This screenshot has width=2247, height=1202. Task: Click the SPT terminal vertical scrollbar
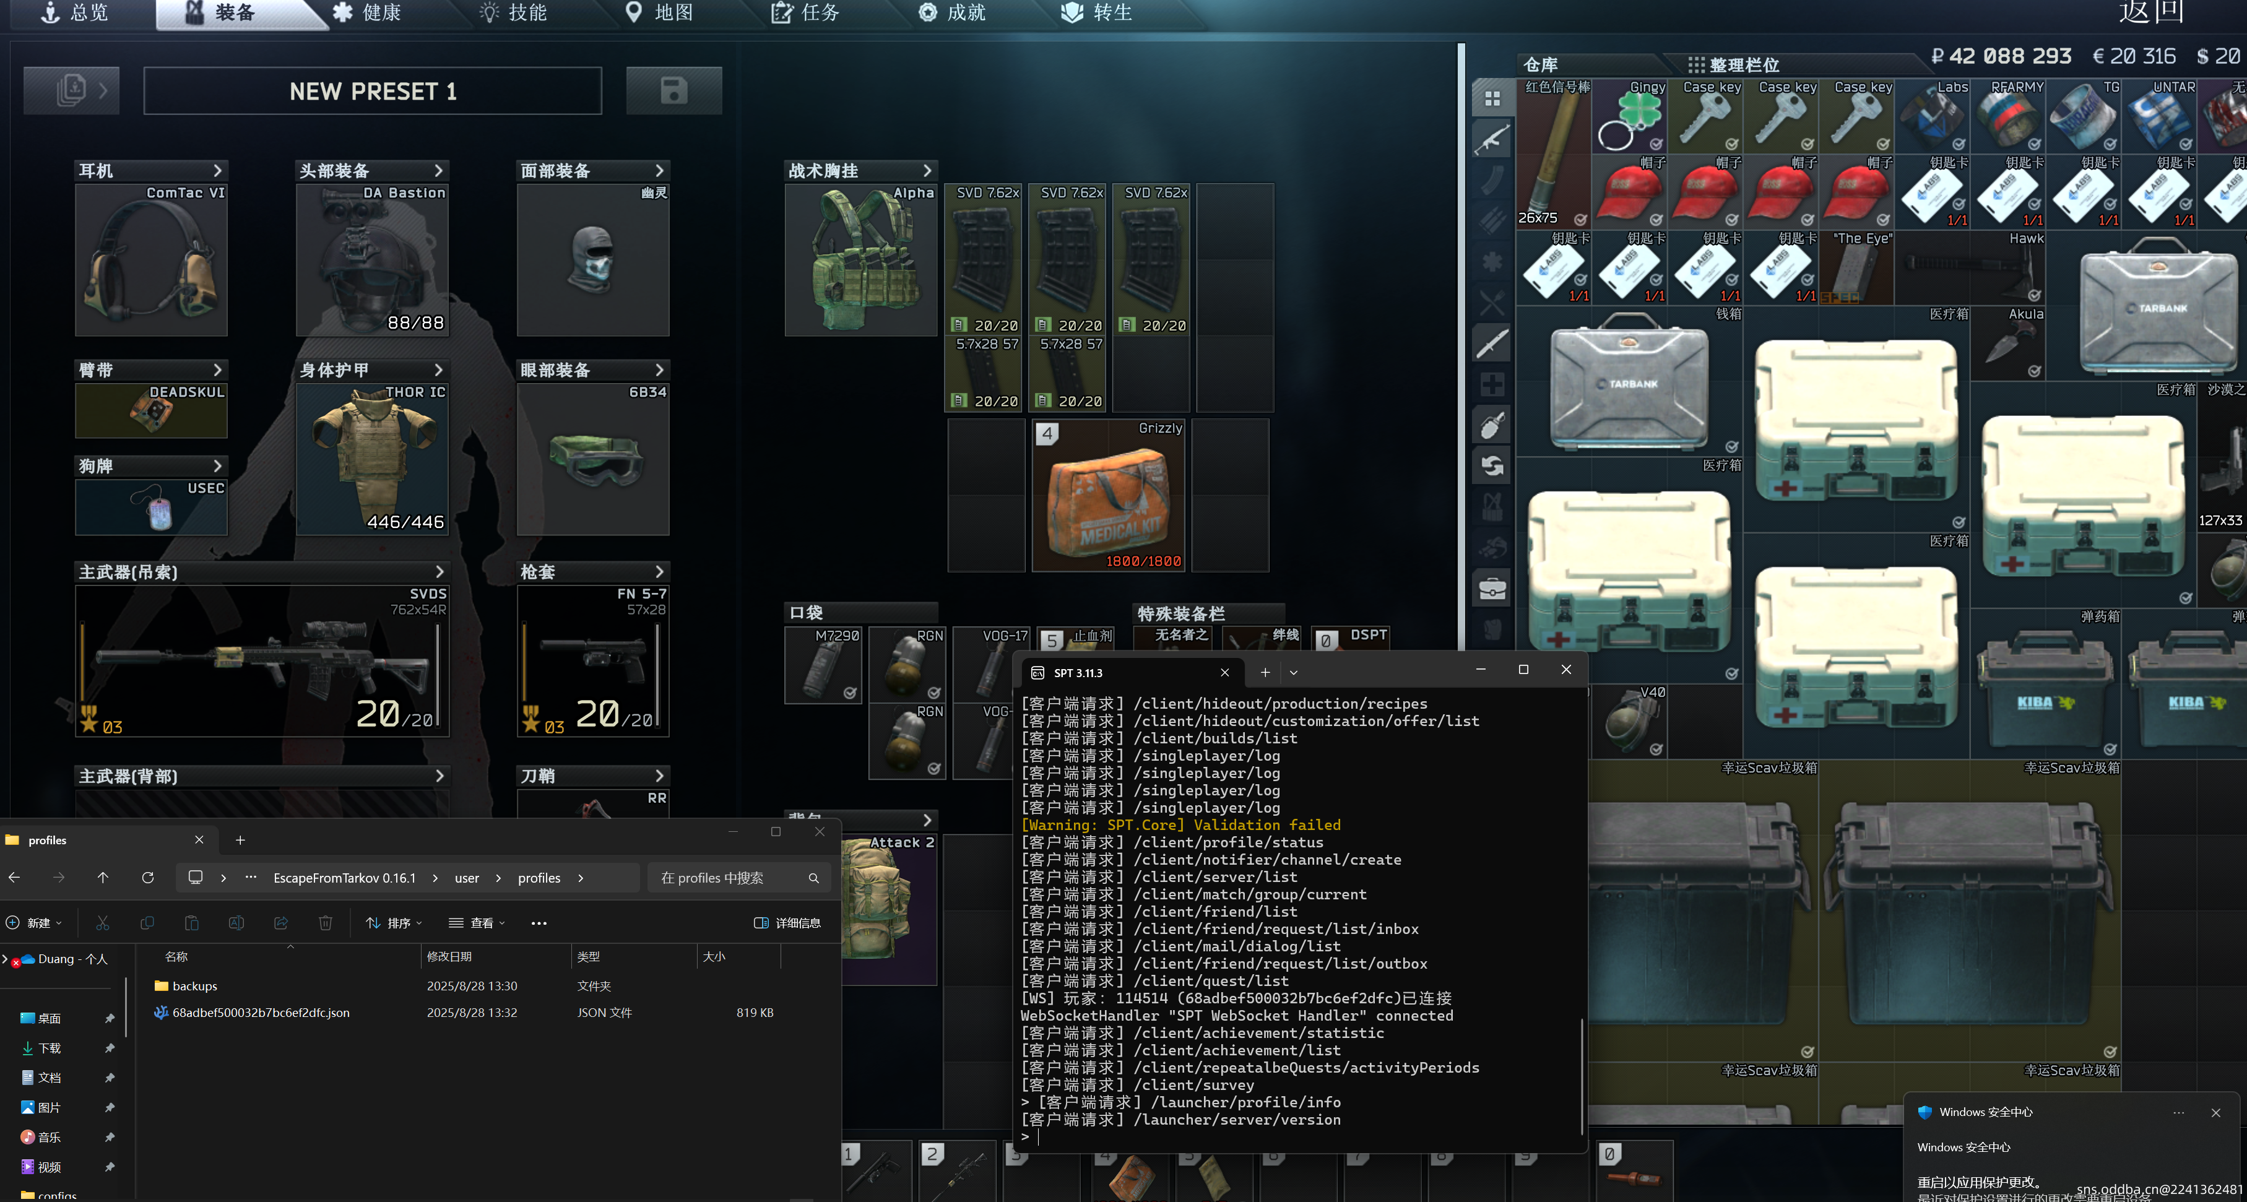click(1582, 1076)
